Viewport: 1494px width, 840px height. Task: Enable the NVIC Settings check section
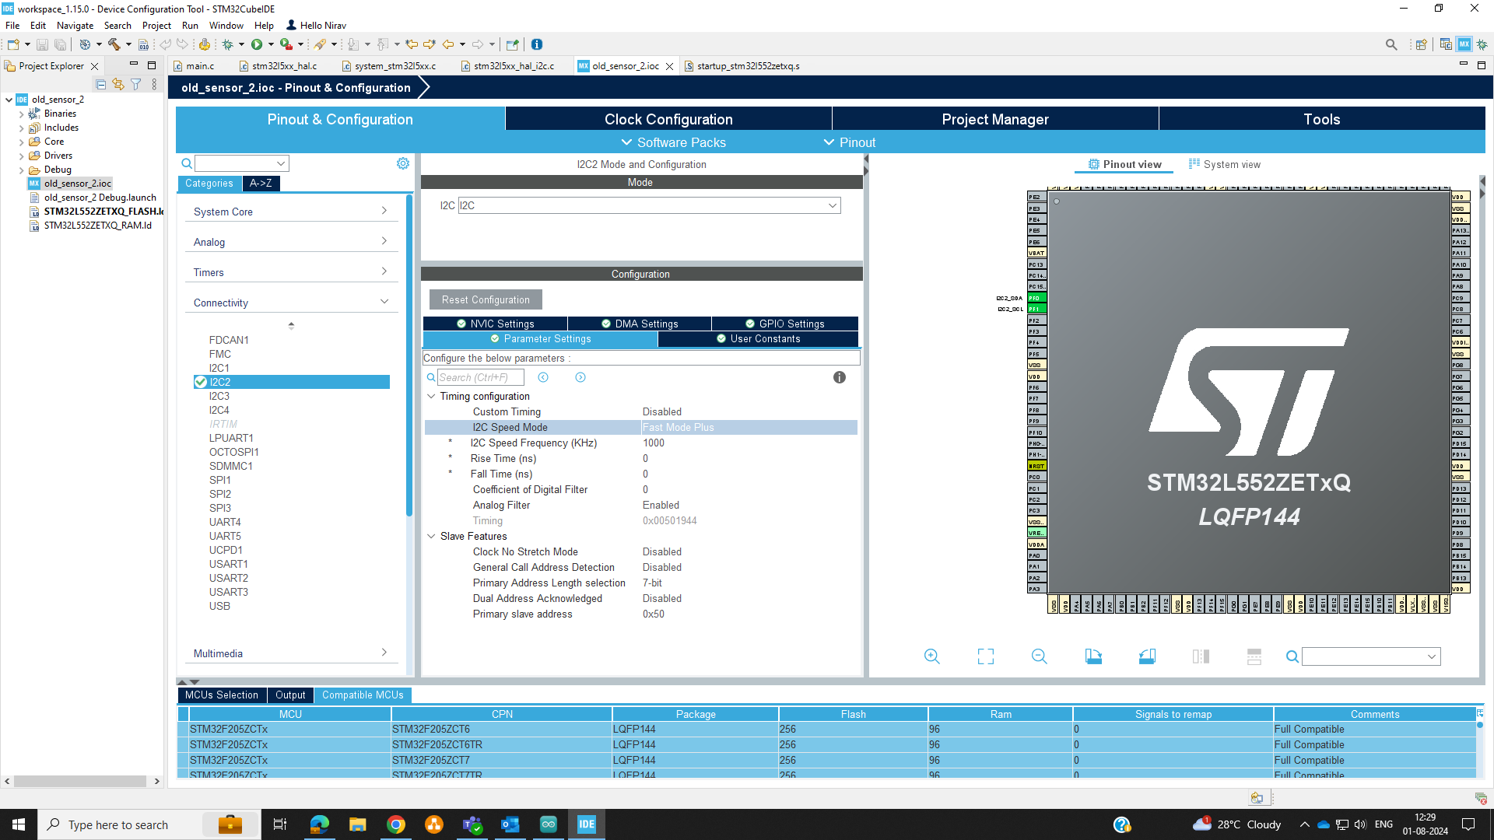tap(496, 324)
